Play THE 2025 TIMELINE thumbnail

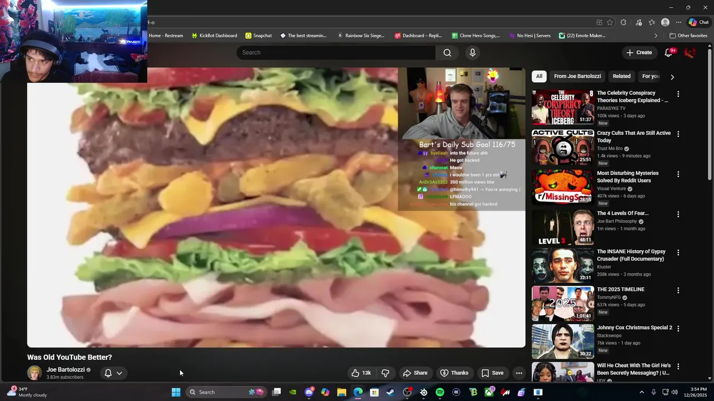click(x=563, y=304)
